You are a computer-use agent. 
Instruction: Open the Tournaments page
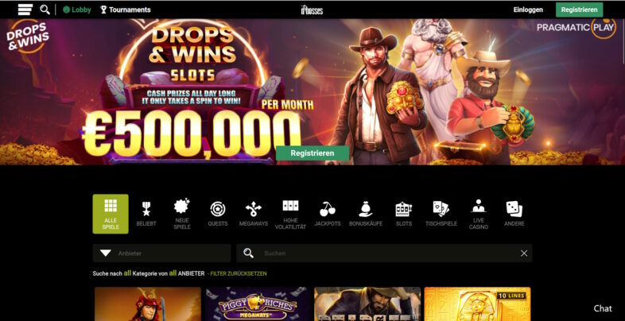(126, 10)
